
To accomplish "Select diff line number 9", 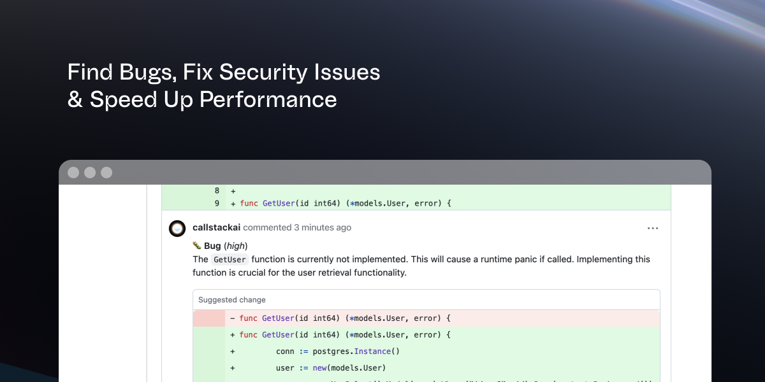I will 217,204.
